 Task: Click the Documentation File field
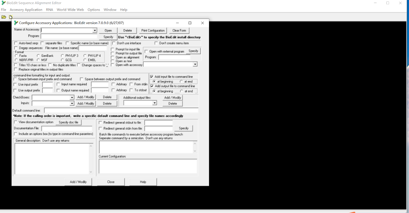click(x=67, y=128)
